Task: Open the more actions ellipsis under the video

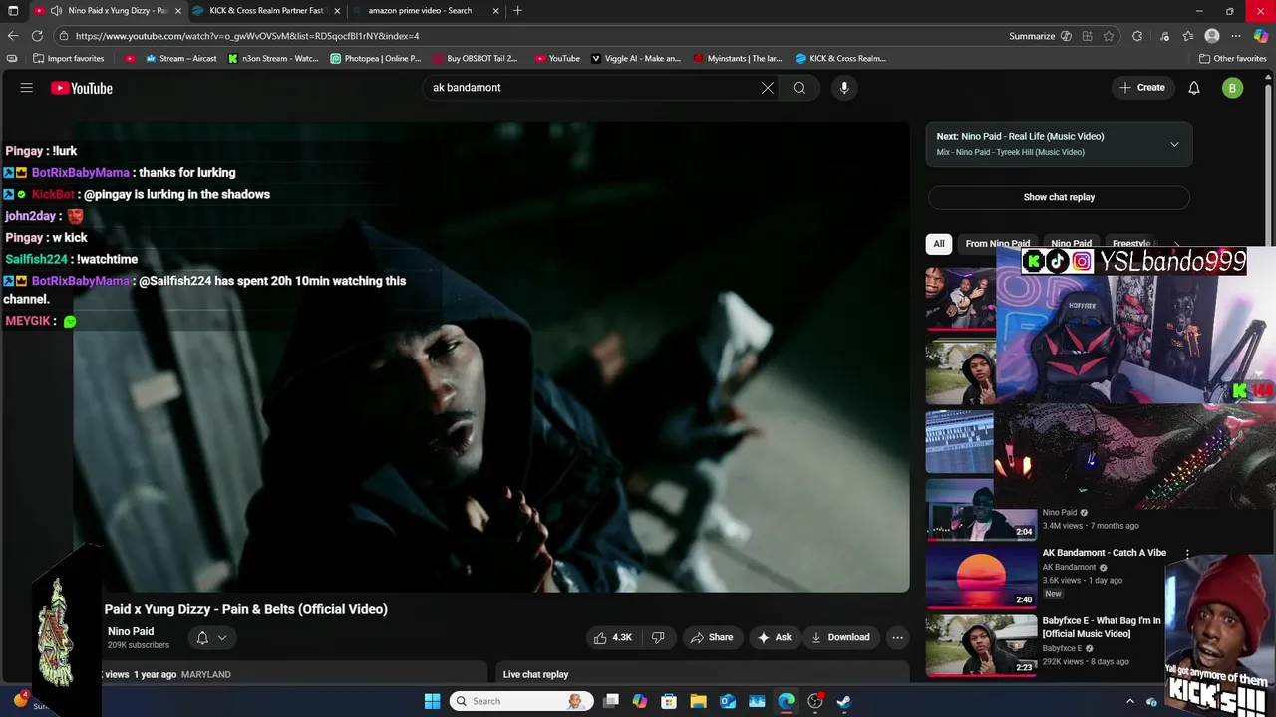Action: (x=897, y=637)
